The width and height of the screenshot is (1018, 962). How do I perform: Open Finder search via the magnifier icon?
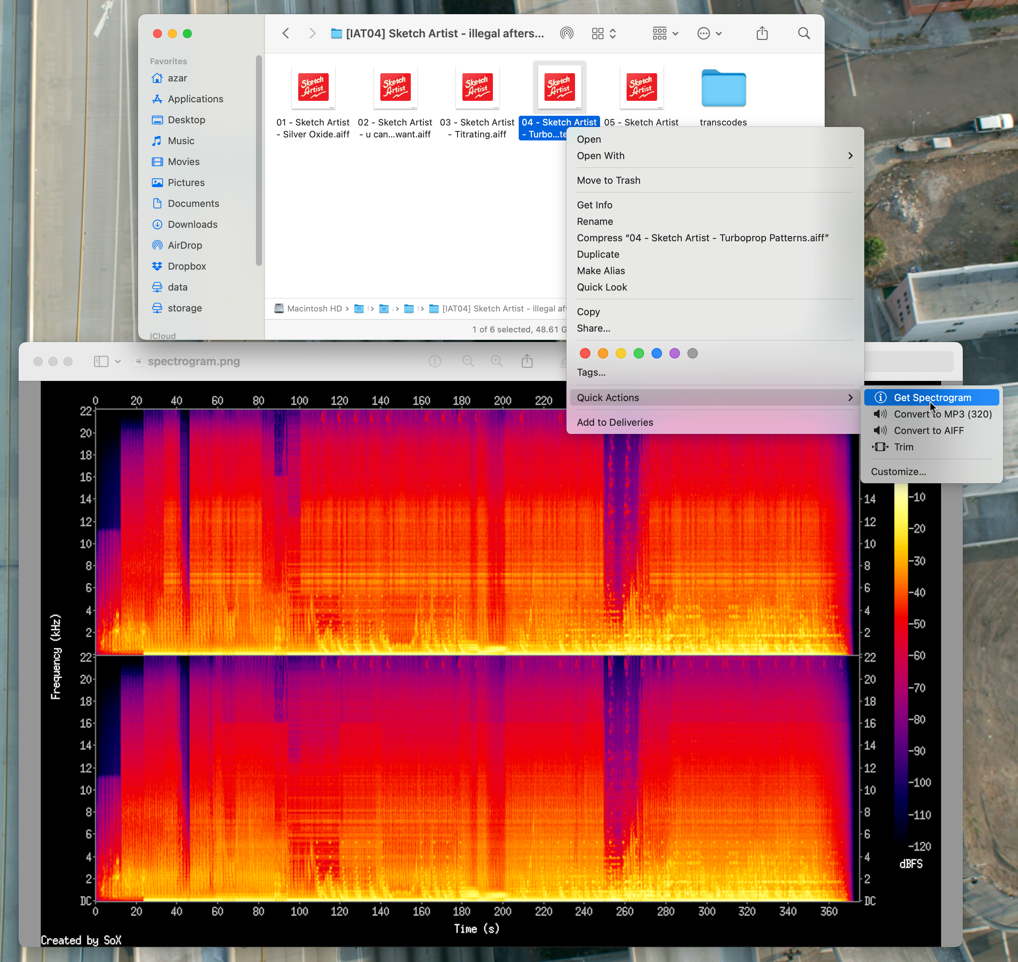804,33
